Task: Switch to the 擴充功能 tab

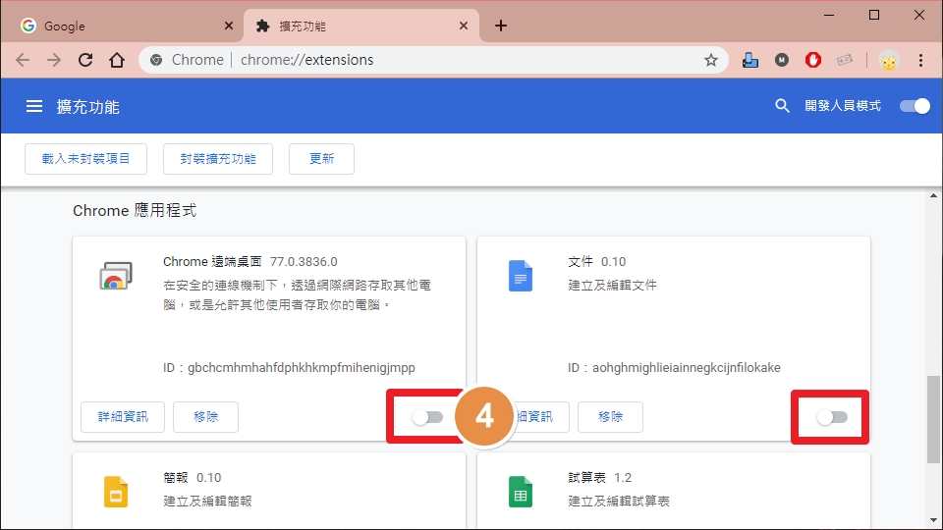Action: tap(361, 26)
